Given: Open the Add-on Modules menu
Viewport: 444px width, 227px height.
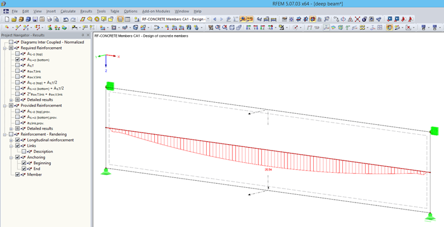Looking at the screenshot, I should pos(156,11).
